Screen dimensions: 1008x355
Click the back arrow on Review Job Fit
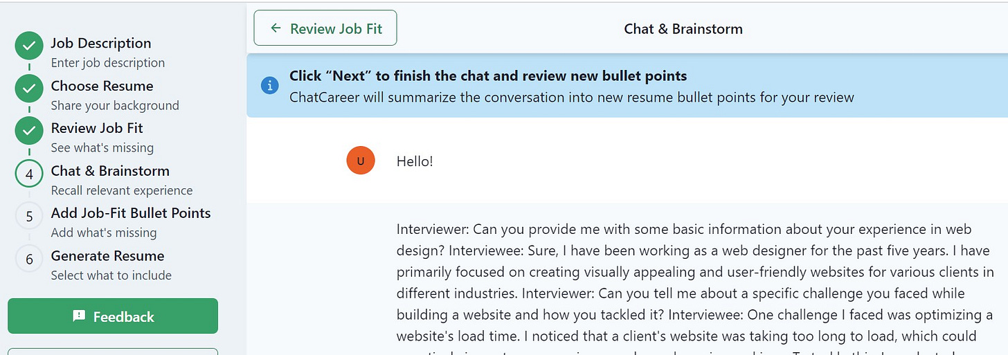pos(276,28)
